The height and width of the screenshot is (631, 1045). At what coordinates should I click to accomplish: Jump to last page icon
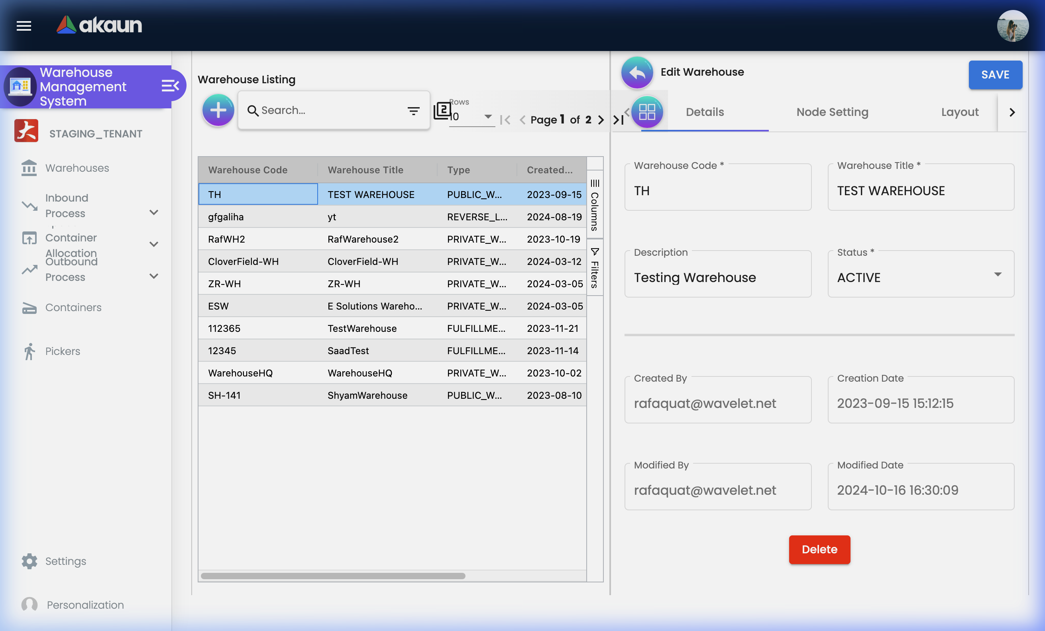[x=618, y=120]
